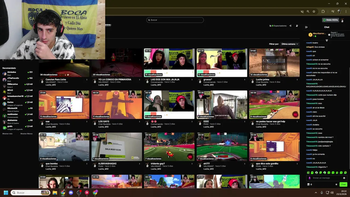Play the clip thumbnail titled eaa
The width and height of the screenshot is (350, 197).
(x=64, y=105)
